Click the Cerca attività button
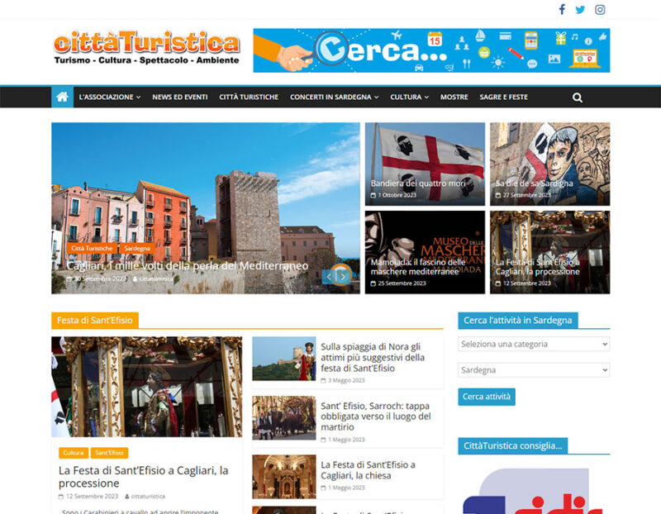 (486, 397)
